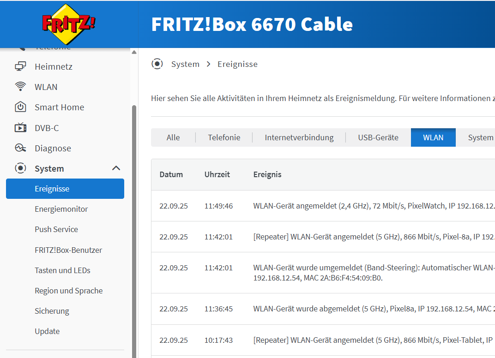Click time 10:17:43 cell

218,340
